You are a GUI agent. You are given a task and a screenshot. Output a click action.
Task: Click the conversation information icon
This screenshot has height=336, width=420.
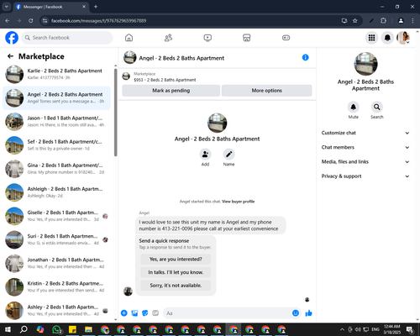(x=305, y=57)
